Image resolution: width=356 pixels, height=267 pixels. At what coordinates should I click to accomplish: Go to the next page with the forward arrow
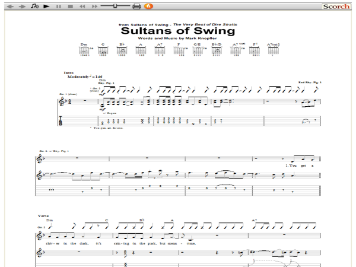[x=22, y=7]
